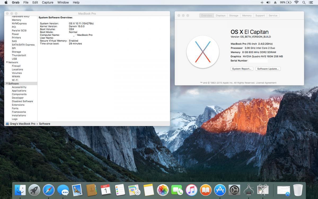Select Firewall in the sidebar
Screen dimensions: 318x199
pyautogui.click(x=16, y=66)
